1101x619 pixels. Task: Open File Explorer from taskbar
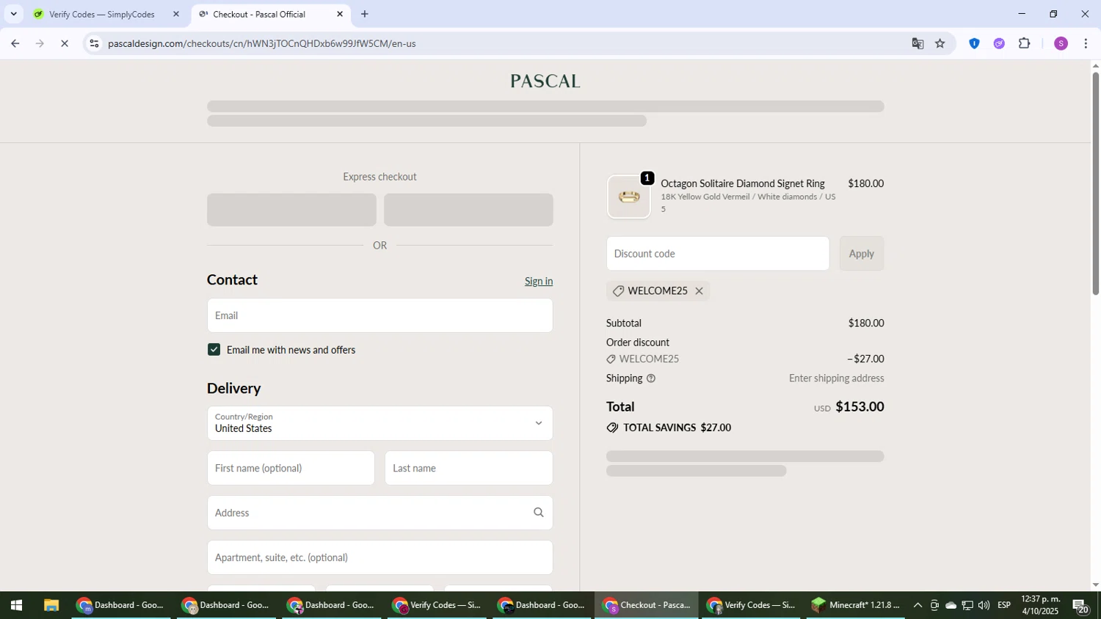pyautogui.click(x=51, y=605)
